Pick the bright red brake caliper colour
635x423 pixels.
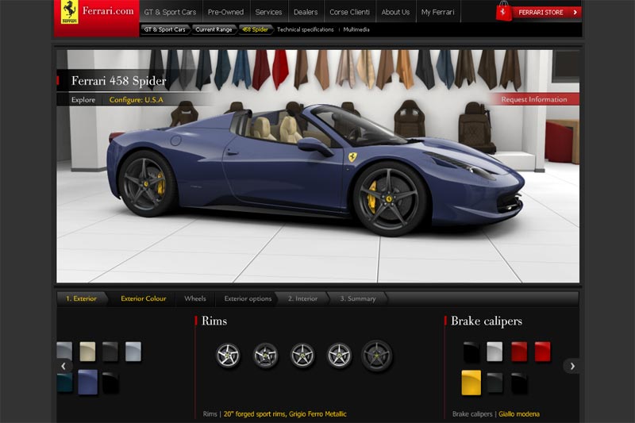[x=543, y=352]
